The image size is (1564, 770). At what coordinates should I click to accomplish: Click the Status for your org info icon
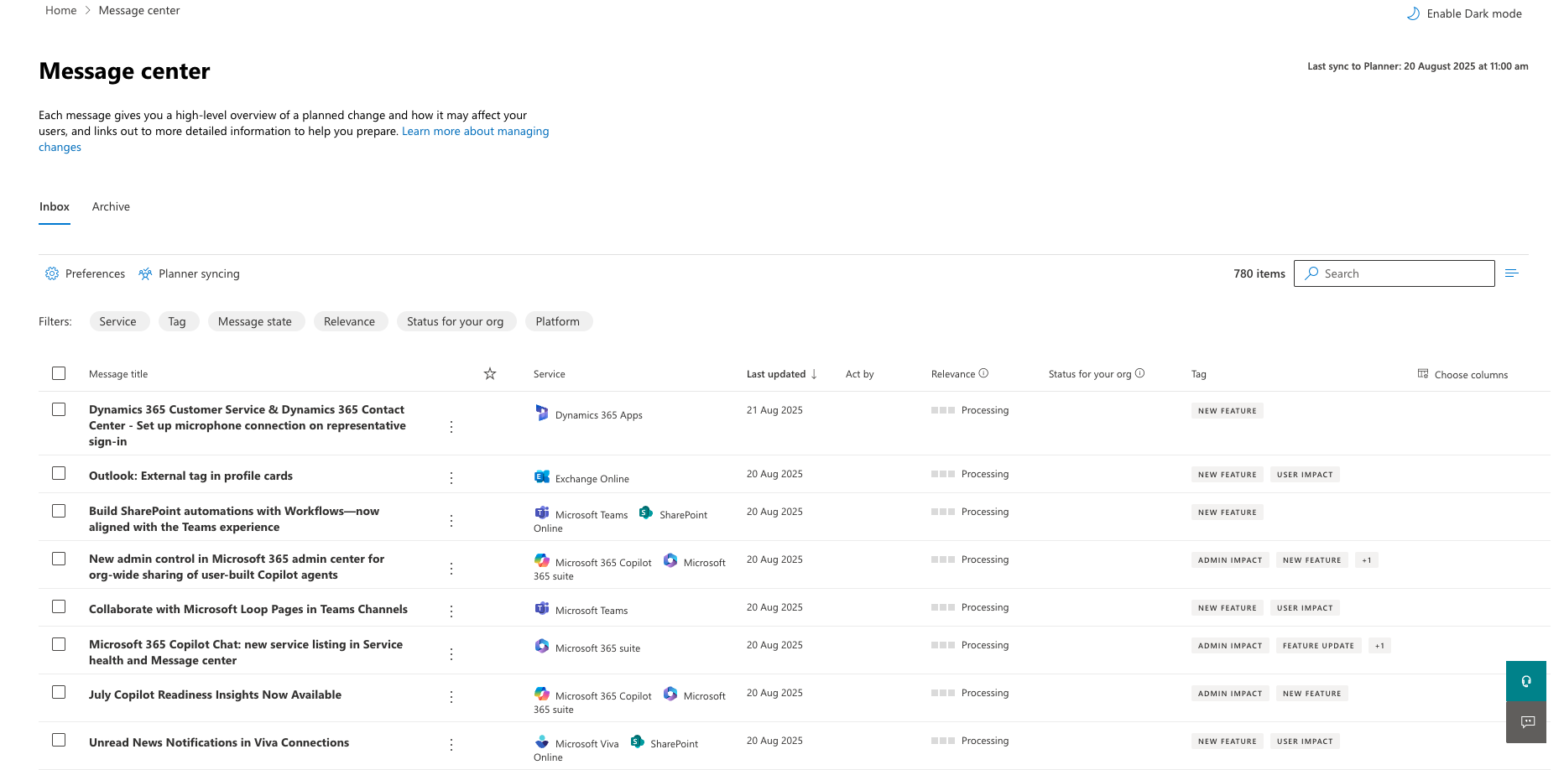point(1139,373)
